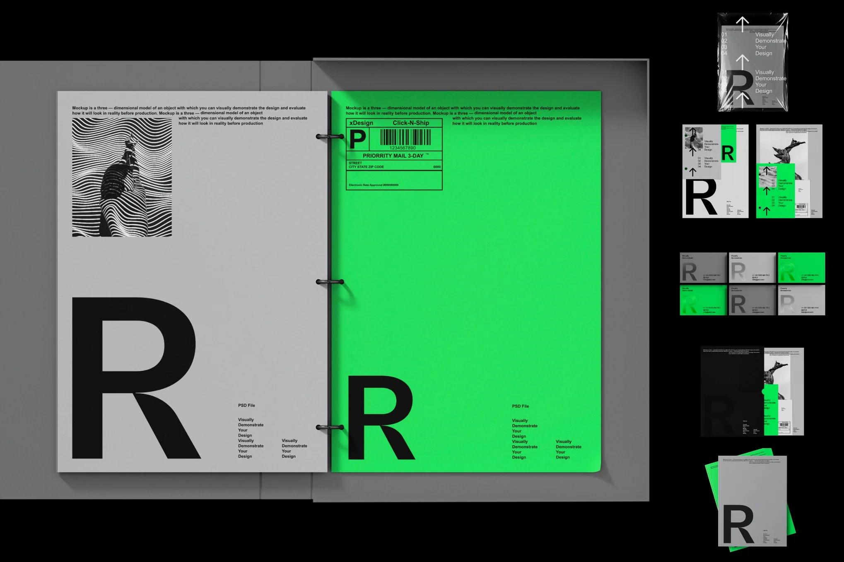The height and width of the screenshot is (562, 844).
Task: Click the top binder ring
Action: (x=330, y=136)
